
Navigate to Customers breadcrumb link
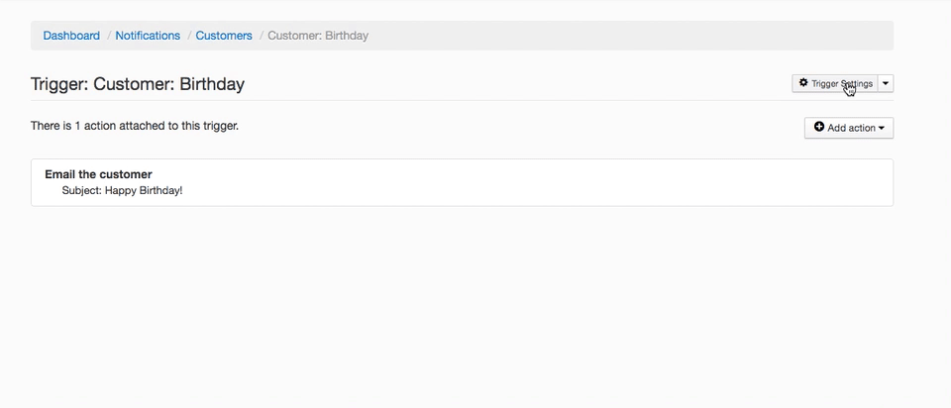pos(224,36)
